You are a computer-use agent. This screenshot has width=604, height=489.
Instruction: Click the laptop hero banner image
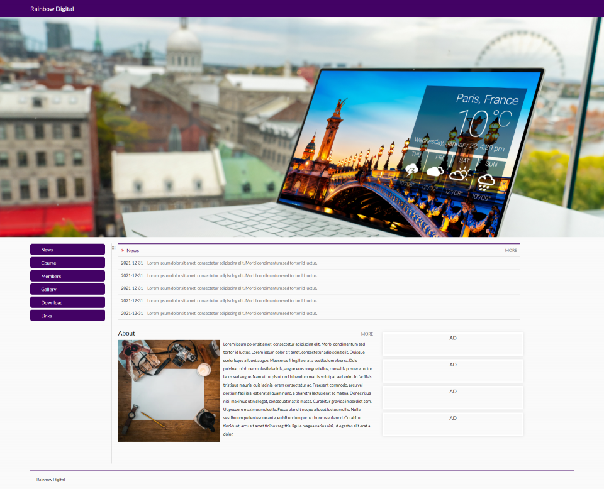pos(302,127)
